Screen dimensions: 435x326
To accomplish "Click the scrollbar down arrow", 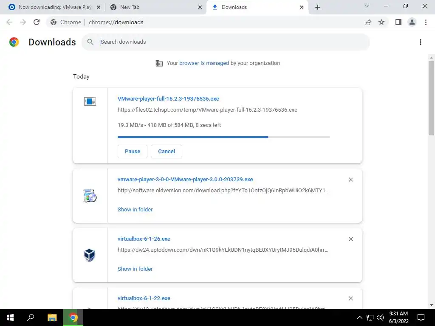I will (x=431, y=305).
